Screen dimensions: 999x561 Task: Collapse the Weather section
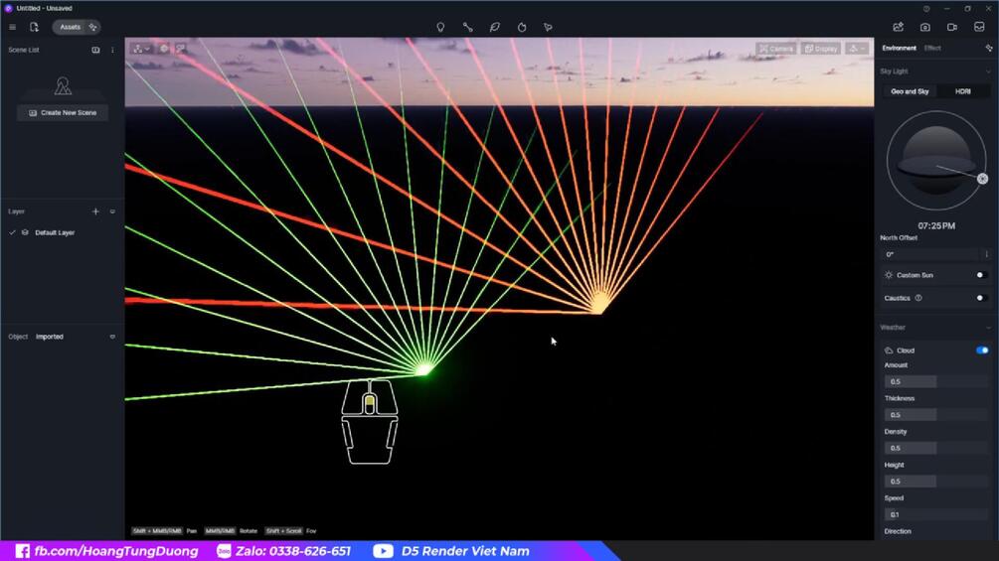click(988, 328)
